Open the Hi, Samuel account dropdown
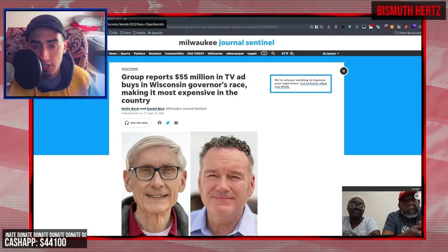The height and width of the screenshot is (252, 448). point(331,54)
